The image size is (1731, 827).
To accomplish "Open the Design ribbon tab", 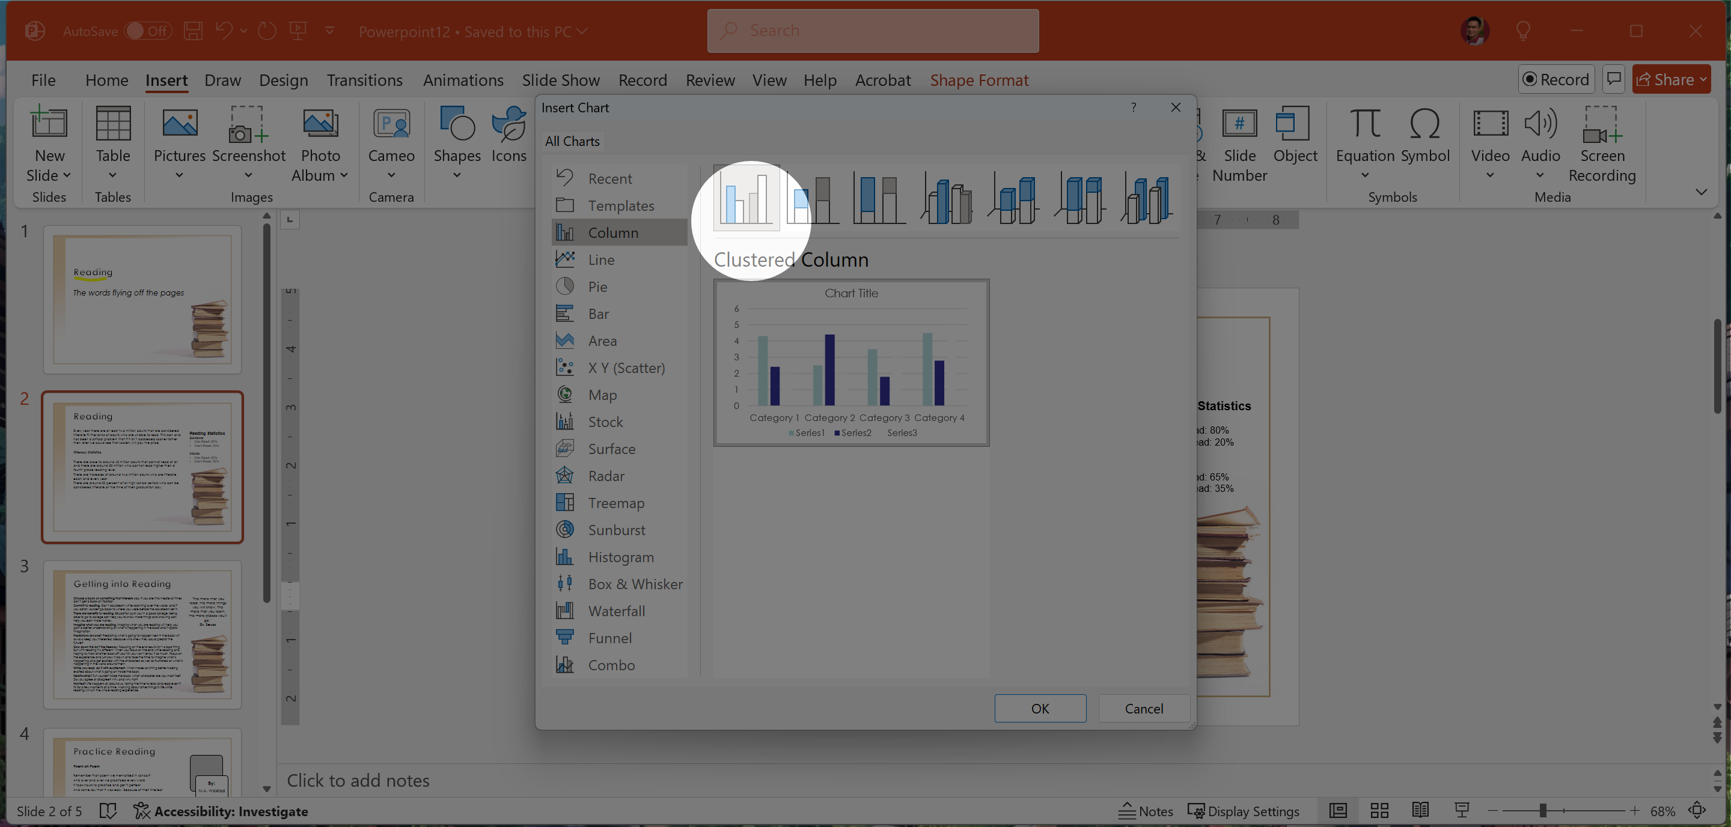I will [x=283, y=80].
